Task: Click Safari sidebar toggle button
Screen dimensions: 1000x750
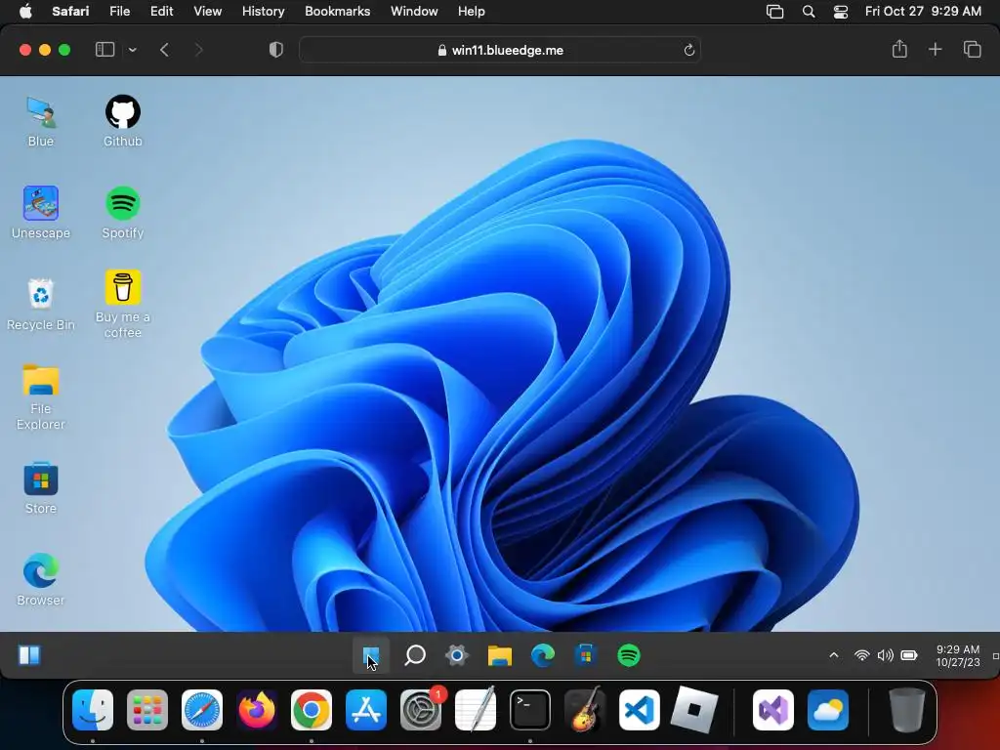Action: pyautogui.click(x=104, y=50)
